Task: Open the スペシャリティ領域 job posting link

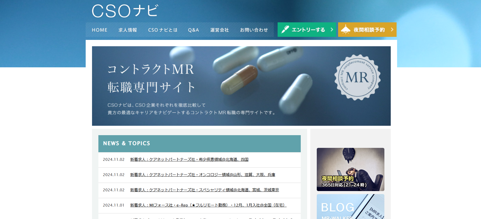Action: click(x=204, y=190)
